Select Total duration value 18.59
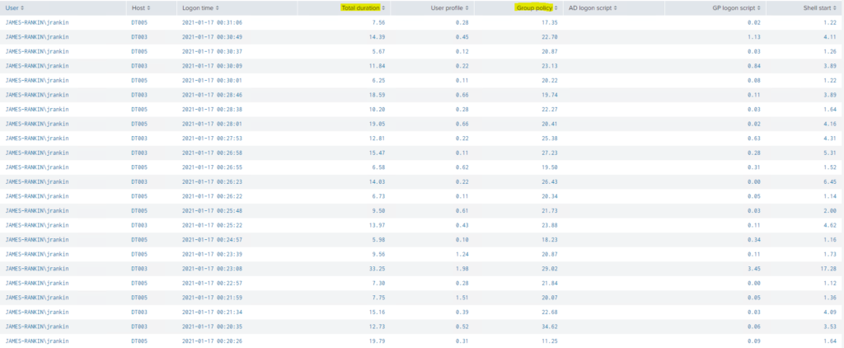The height and width of the screenshot is (348, 844). click(377, 95)
